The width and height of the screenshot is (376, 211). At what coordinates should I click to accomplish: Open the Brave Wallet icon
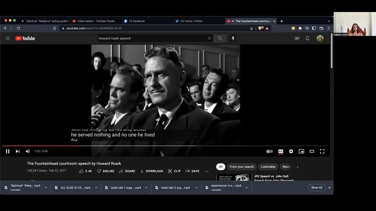(321, 28)
